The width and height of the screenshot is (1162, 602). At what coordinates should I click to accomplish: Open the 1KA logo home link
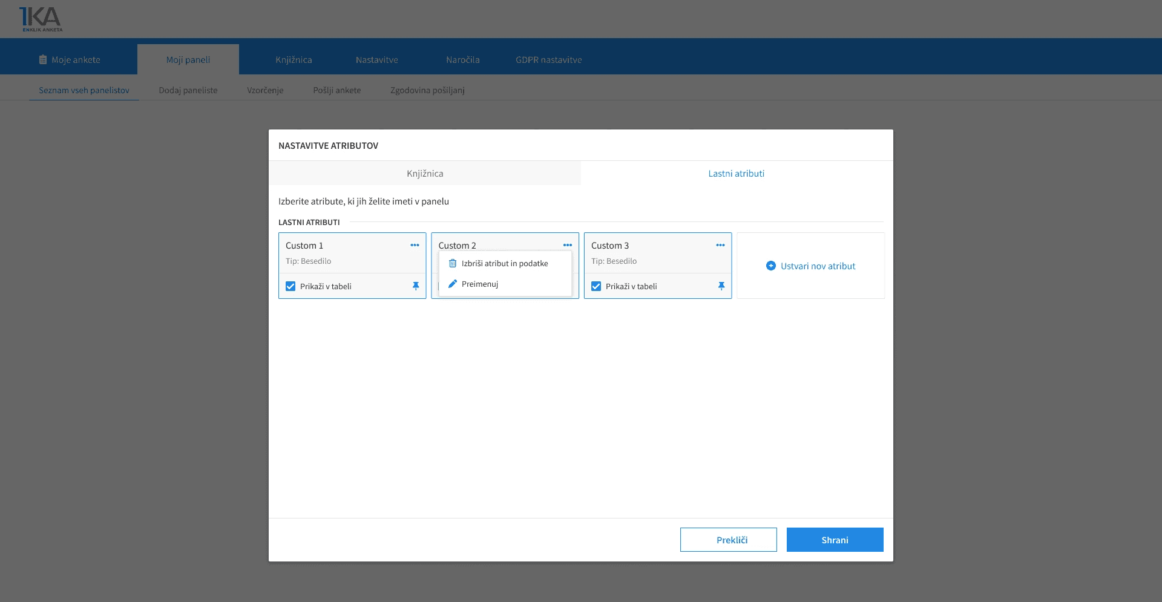click(x=41, y=19)
